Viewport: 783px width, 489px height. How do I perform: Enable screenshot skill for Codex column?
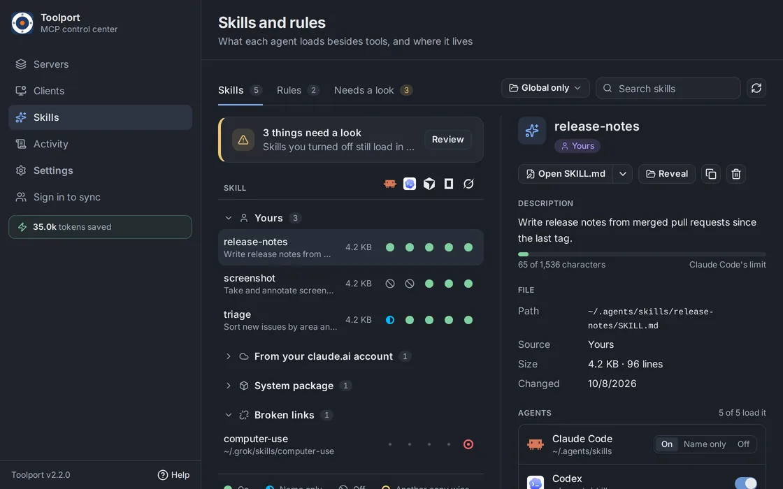tap(410, 284)
